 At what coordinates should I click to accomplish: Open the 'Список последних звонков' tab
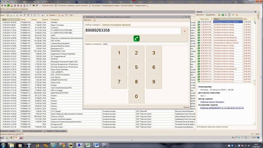click(x=116, y=25)
